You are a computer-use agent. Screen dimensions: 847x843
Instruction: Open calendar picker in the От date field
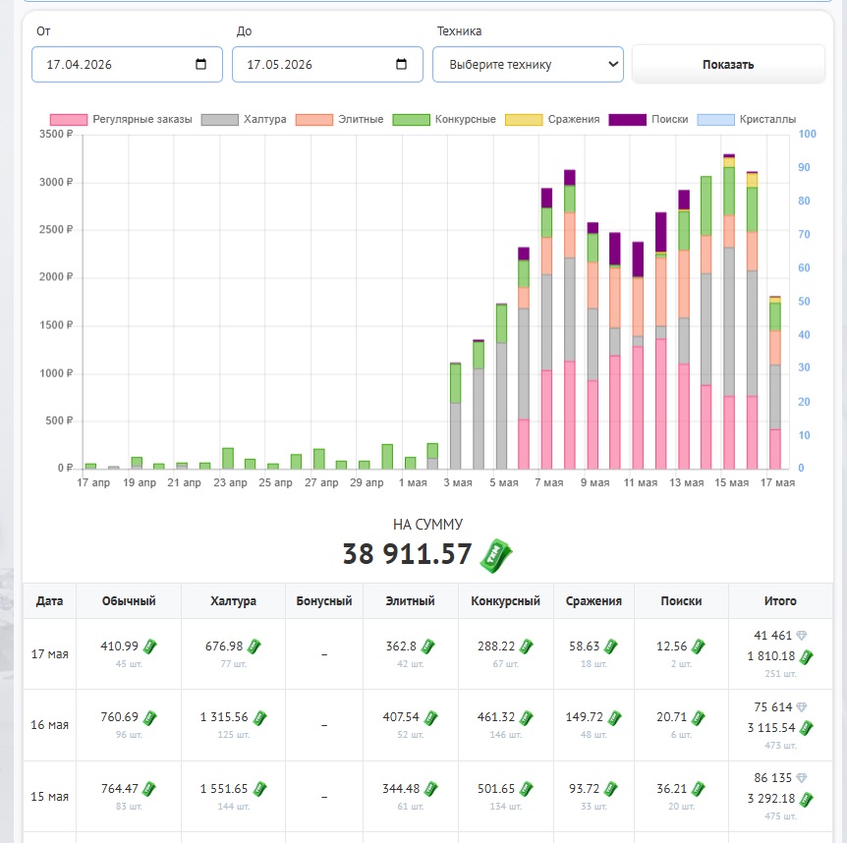(200, 64)
